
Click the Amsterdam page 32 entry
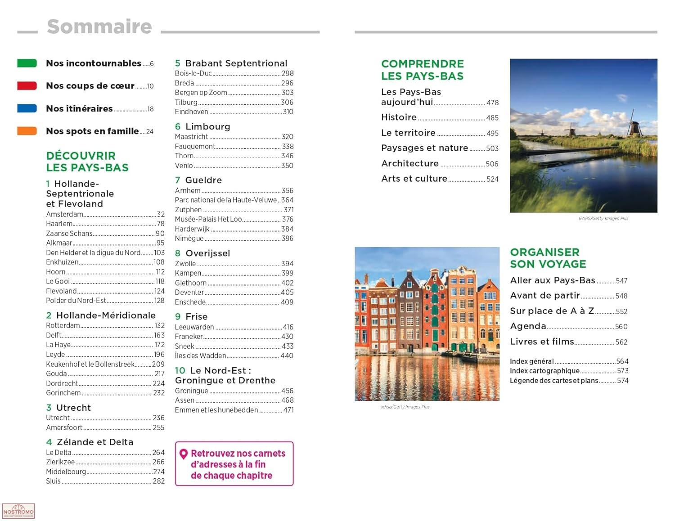point(105,214)
